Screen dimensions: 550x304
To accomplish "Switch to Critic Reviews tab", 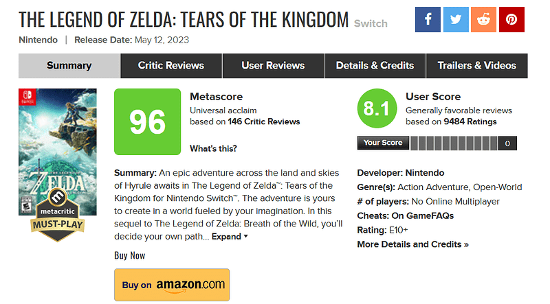I will (x=171, y=66).
